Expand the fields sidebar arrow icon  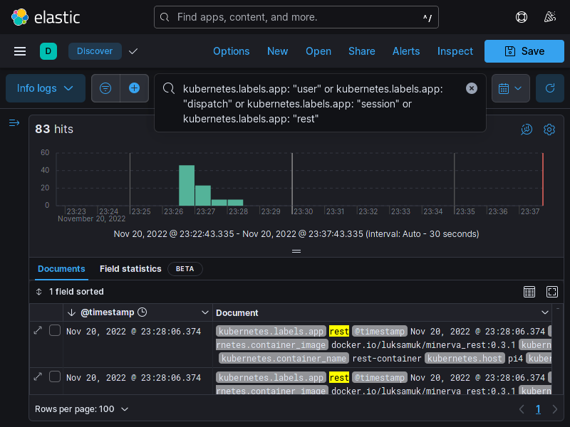pyautogui.click(x=14, y=122)
